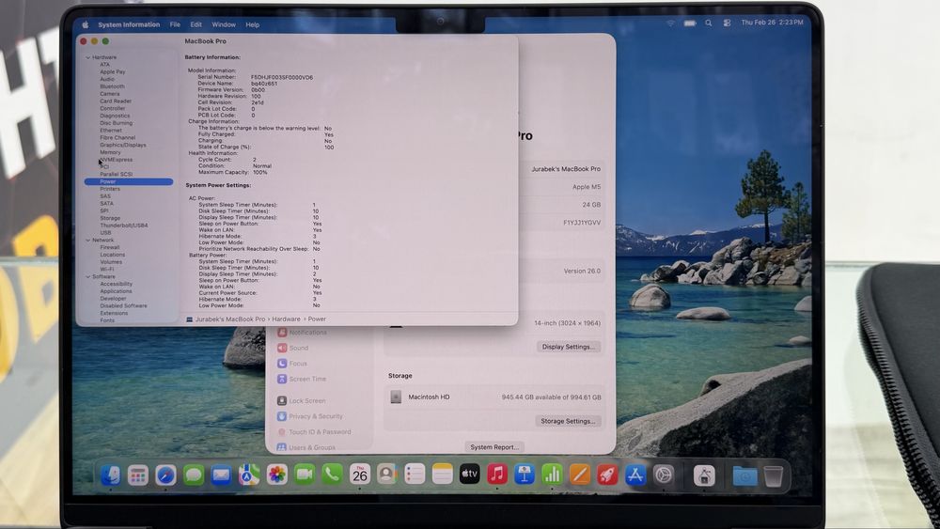Click the Macintosh HD storage row
Image resolution: width=940 pixels, height=529 pixels.
[494, 397]
